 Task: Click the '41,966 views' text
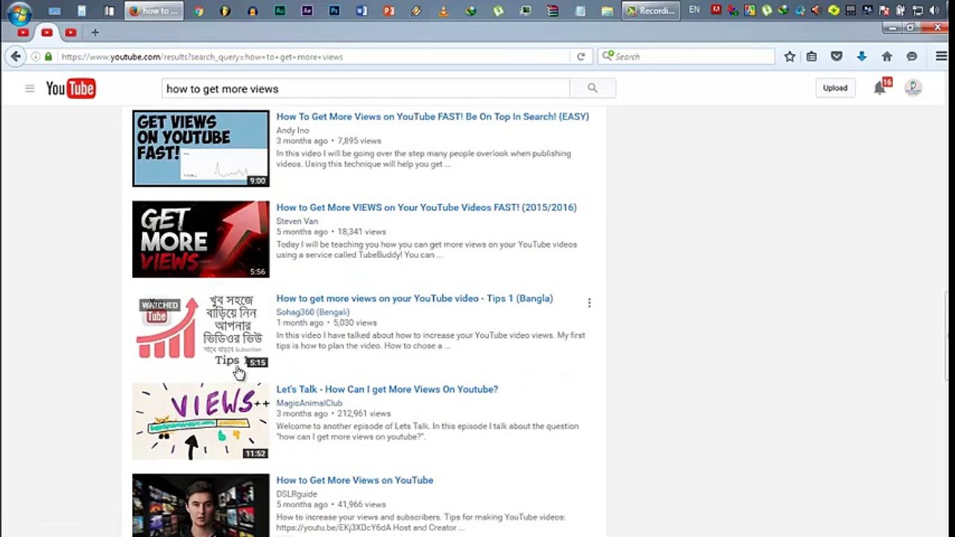[362, 505]
